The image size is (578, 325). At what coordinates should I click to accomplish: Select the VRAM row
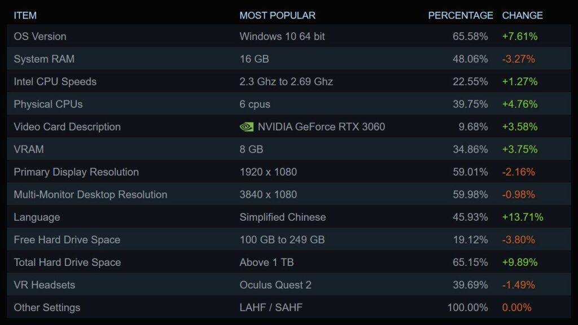point(29,150)
